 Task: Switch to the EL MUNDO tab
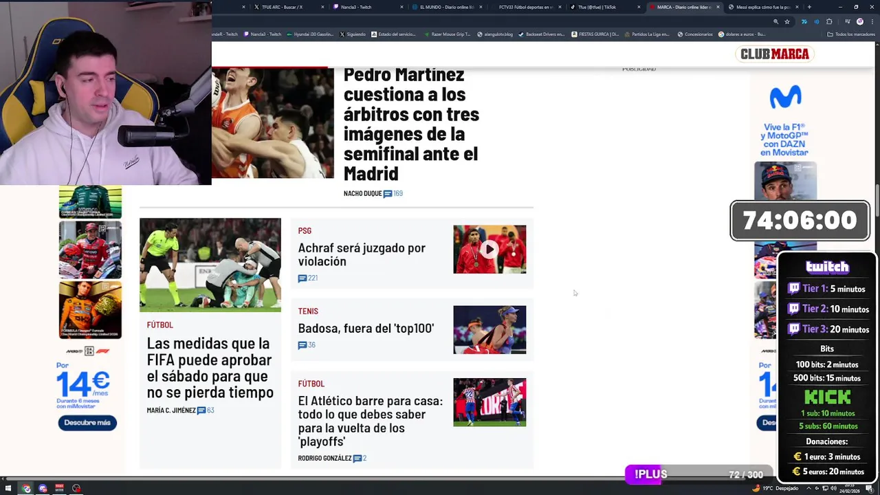click(447, 7)
